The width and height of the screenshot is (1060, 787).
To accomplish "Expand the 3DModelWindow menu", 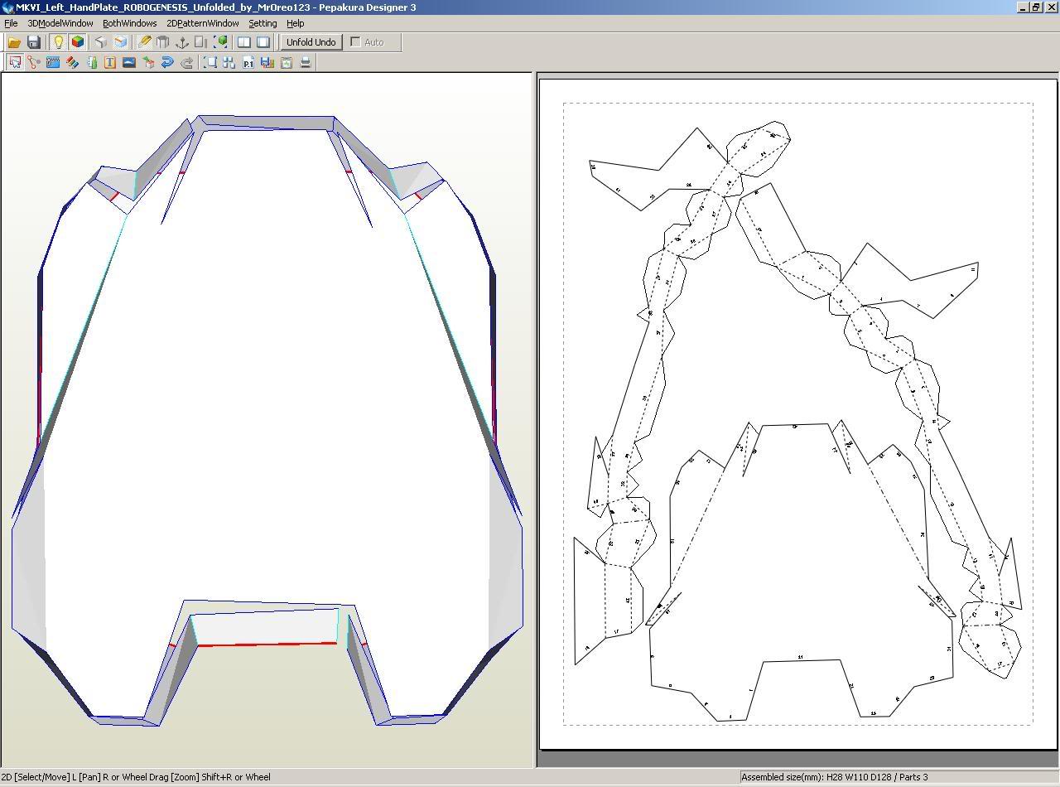I will pyautogui.click(x=60, y=23).
